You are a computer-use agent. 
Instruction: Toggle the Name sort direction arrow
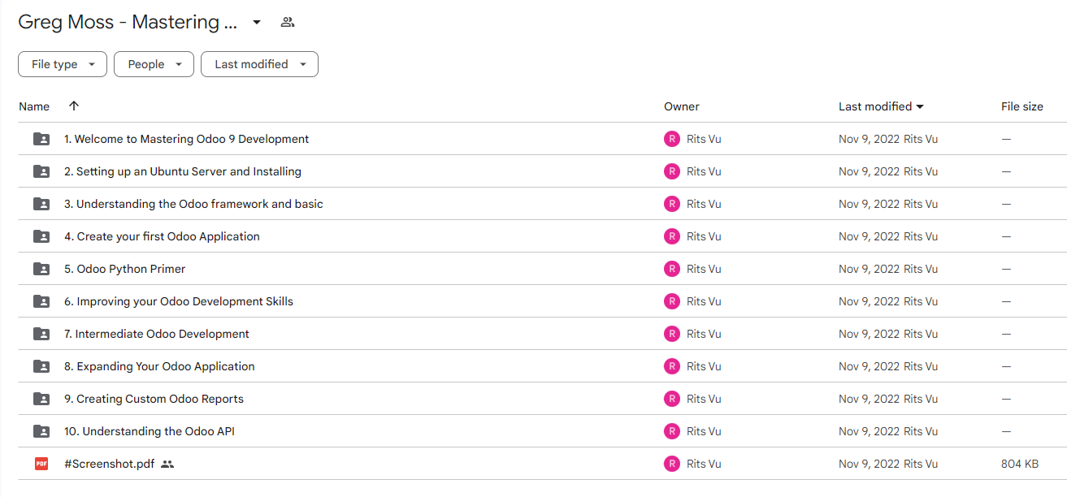(x=74, y=106)
